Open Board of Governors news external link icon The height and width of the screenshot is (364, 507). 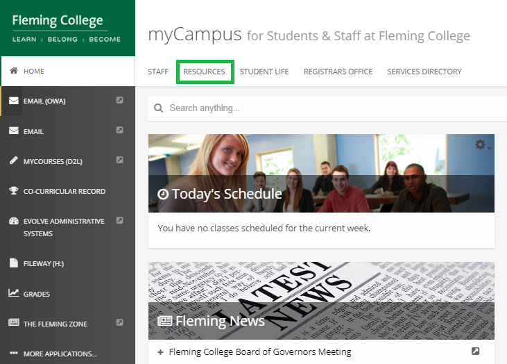click(475, 351)
